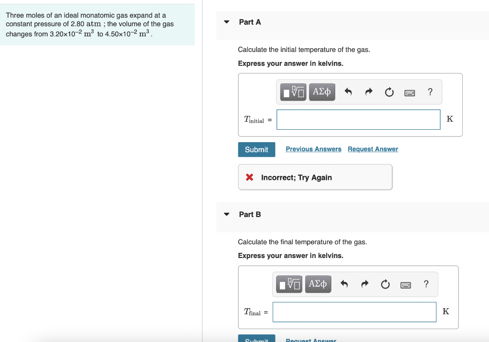Open the Part A header
Viewport: 489px width, 342px height.
coord(249,22)
